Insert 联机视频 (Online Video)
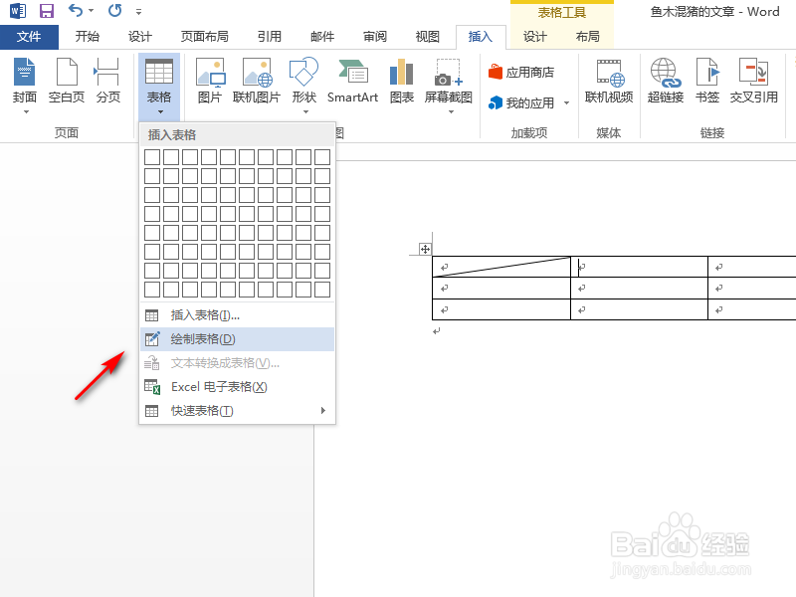 [609, 81]
